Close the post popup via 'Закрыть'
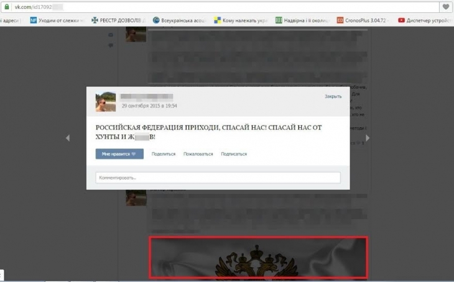The image size is (454, 282). click(333, 96)
